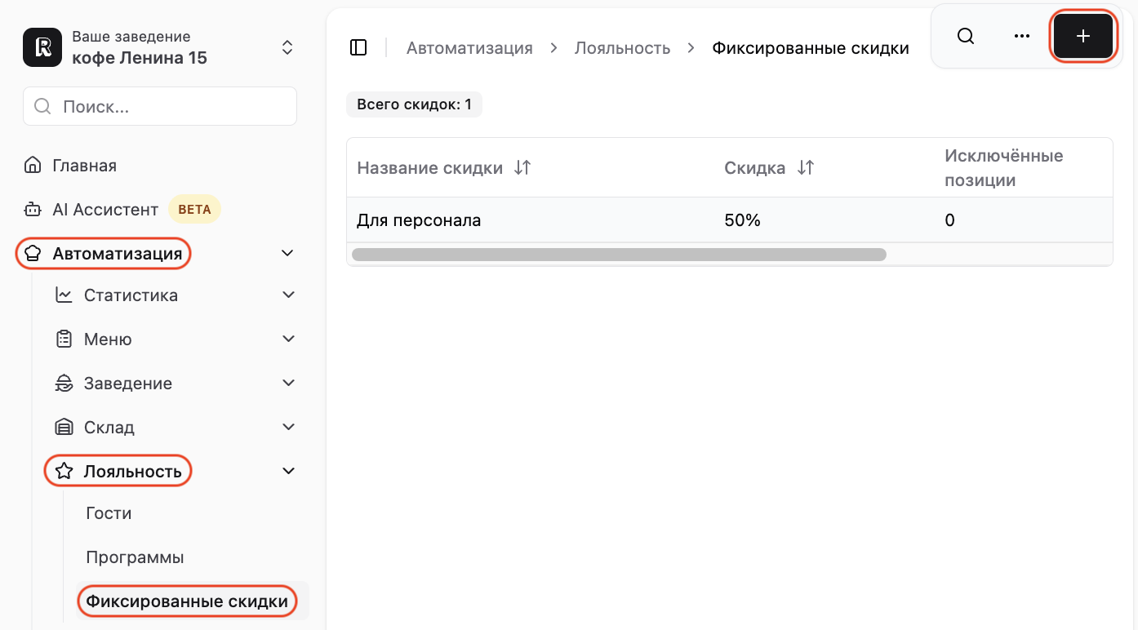Open the search magnifier in top toolbar
The height and width of the screenshot is (630, 1138).
(966, 37)
